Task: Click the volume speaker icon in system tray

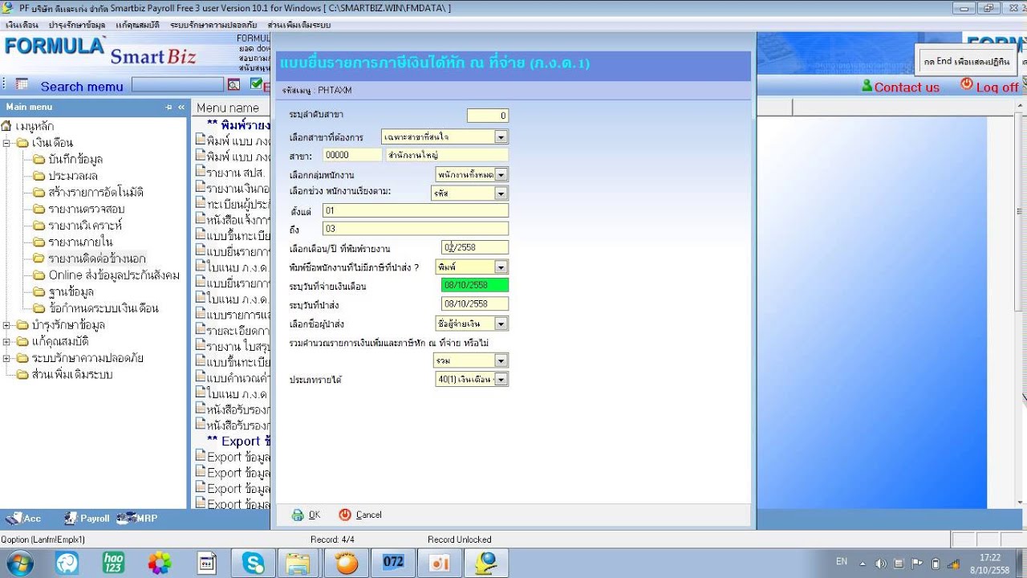Action: coord(881,564)
